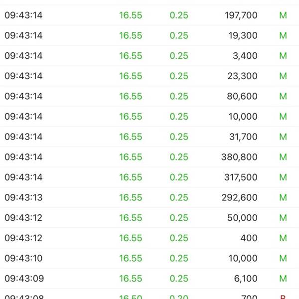Click the M marker on the 09:43:10 trade
Image resolution: width=299 pixels, height=299 pixels.
pyautogui.click(x=283, y=258)
